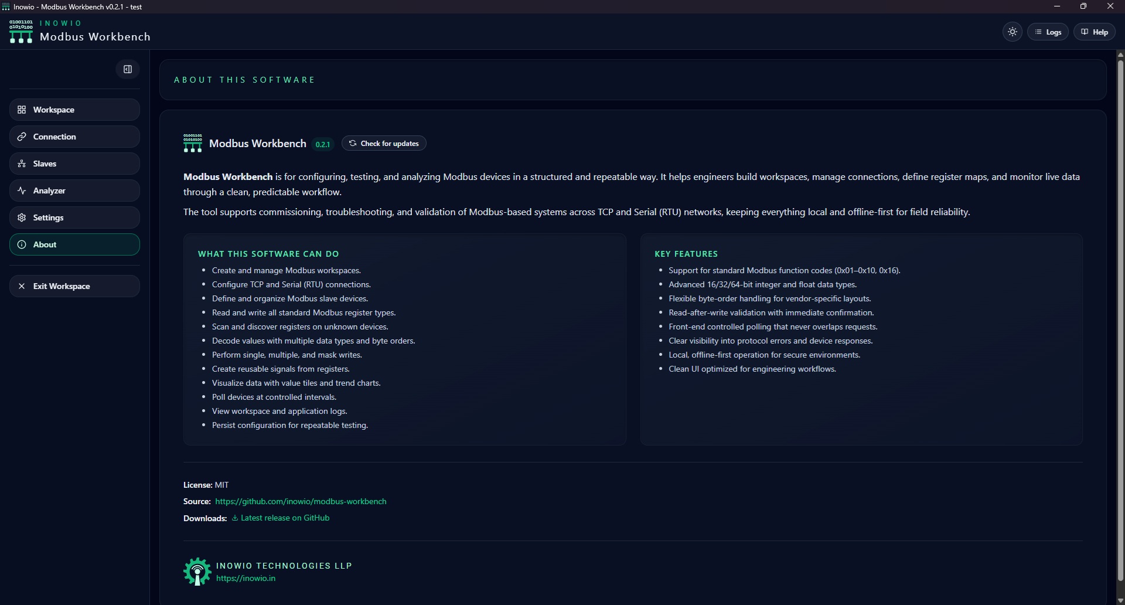
Task: Click the download icon beside Latest release
Action: (235, 518)
